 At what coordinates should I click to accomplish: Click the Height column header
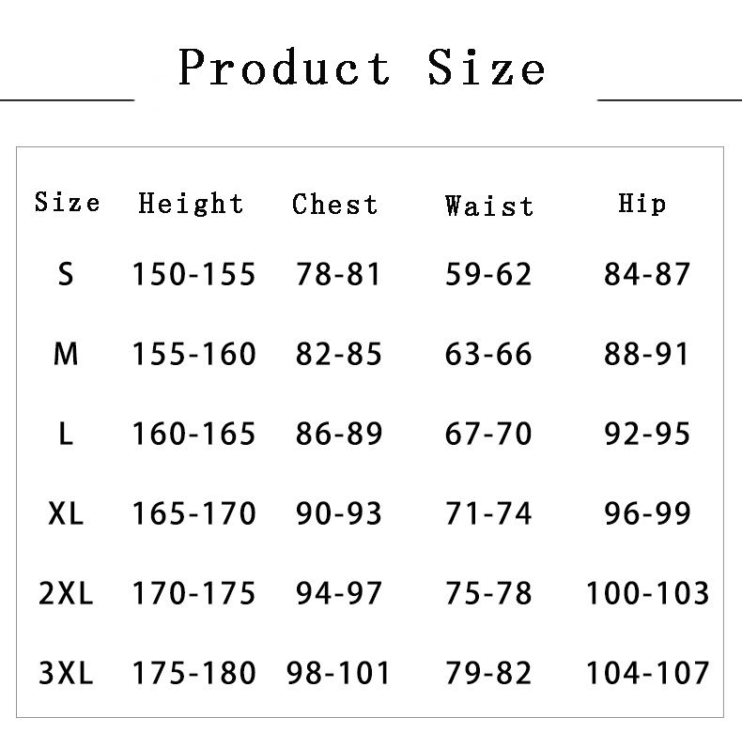click(191, 204)
